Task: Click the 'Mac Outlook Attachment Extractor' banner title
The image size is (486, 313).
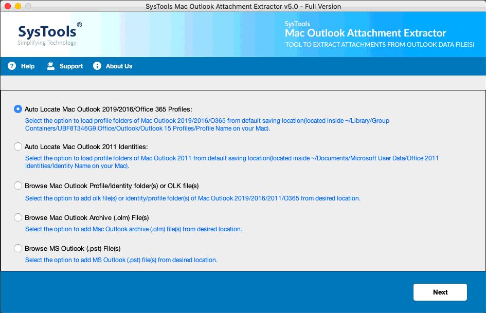Action: click(x=366, y=33)
